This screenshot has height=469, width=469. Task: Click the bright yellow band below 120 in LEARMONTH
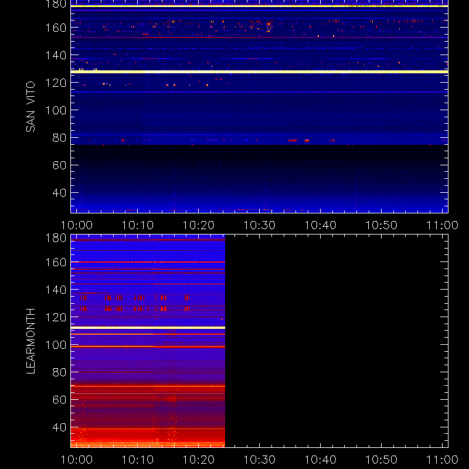(x=148, y=328)
